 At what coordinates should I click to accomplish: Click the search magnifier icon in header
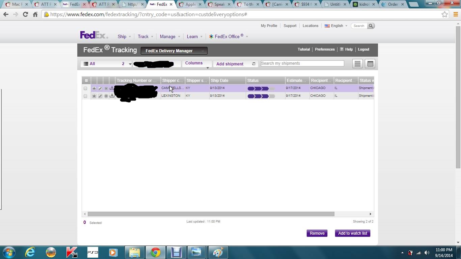click(x=371, y=26)
